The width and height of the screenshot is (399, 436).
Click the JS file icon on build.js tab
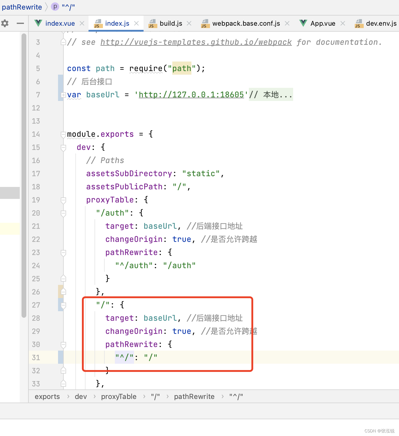coord(153,23)
